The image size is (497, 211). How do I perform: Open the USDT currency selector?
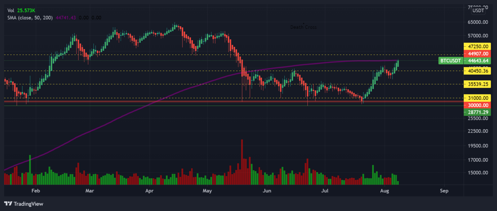point(478,11)
